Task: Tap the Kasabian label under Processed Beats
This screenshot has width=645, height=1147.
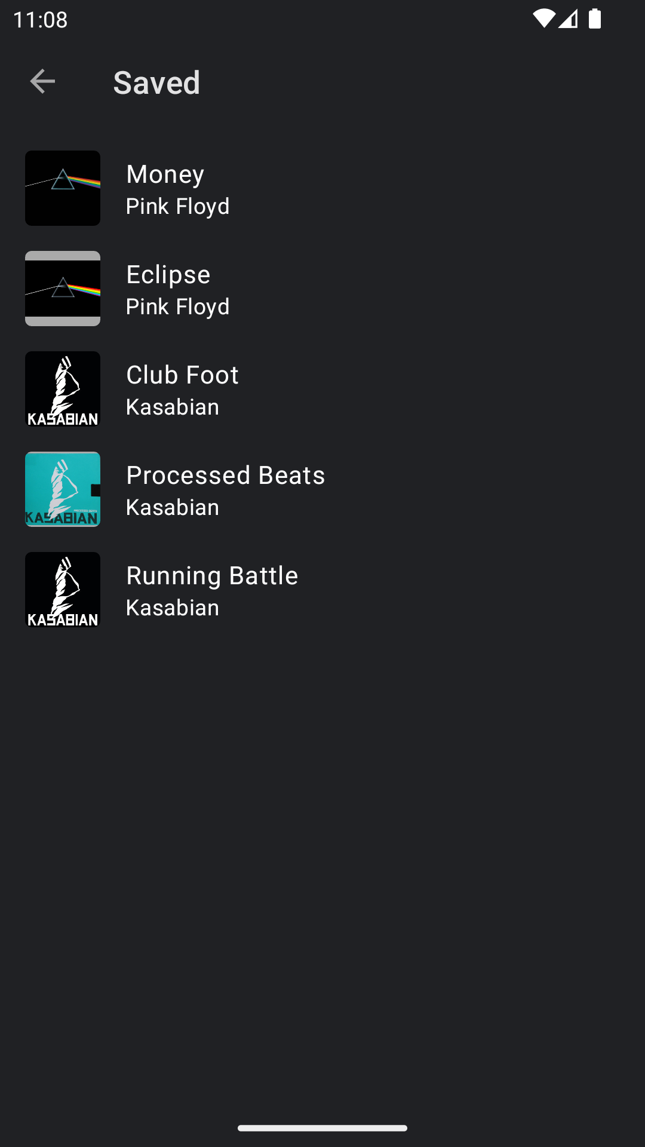Action: tap(173, 508)
